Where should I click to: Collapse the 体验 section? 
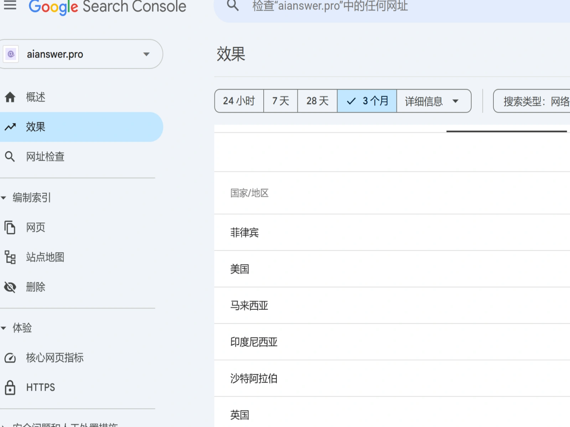click(4, 328)
